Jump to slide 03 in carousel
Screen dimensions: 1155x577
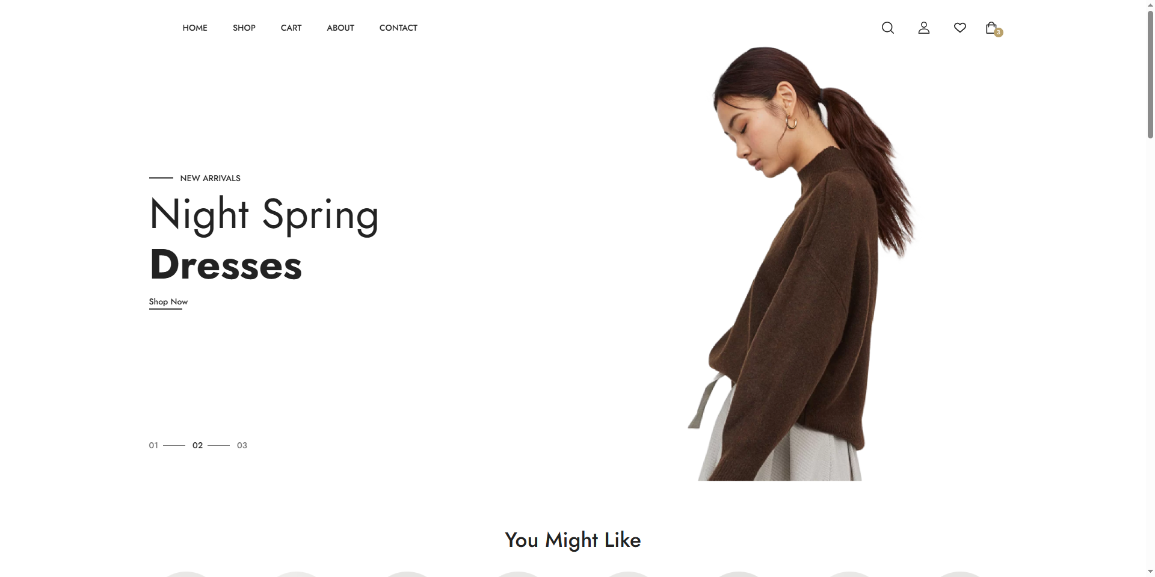242,445
